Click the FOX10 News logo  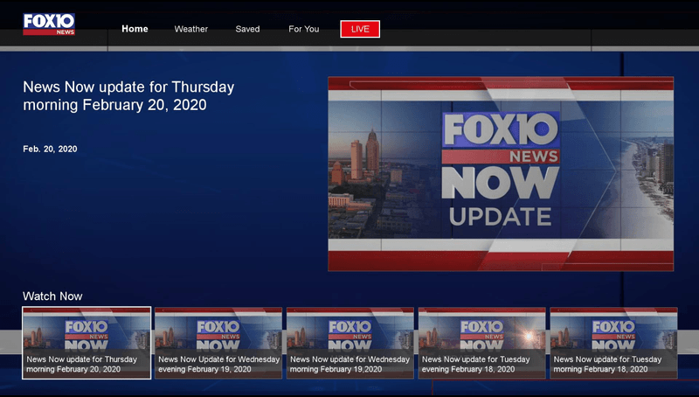pos(49,24)
